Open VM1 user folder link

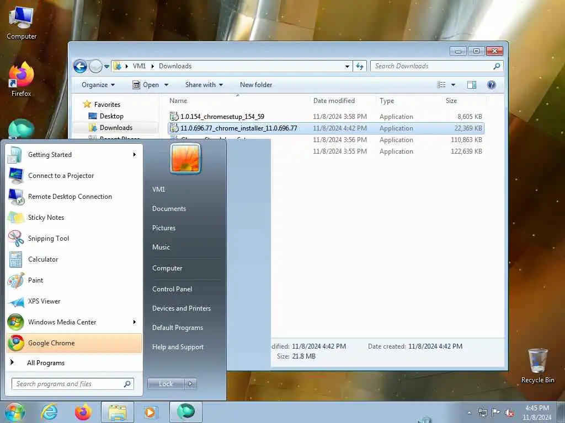158,189
